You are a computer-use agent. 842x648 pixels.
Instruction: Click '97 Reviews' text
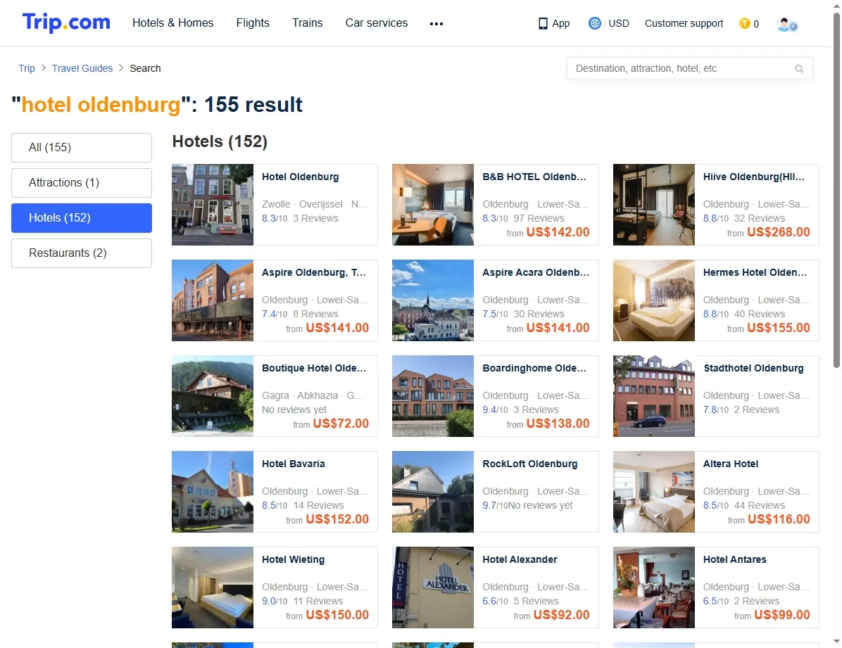pyautogui.click(x=539, y=219)
